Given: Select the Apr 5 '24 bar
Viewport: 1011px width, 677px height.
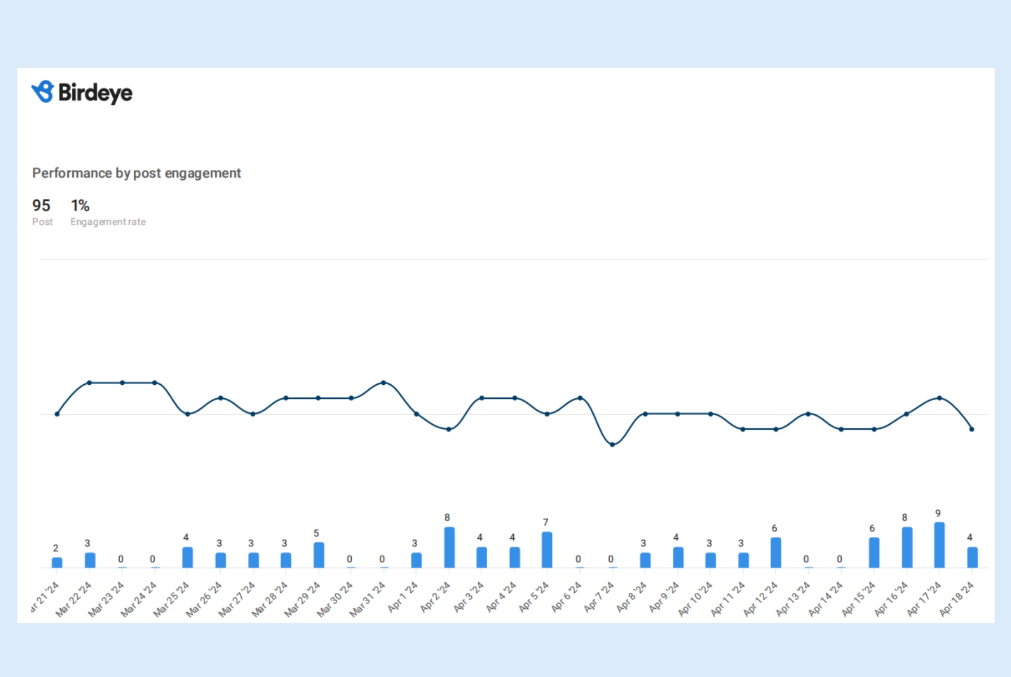Looking at the screenshot, I should coord(547,549).
